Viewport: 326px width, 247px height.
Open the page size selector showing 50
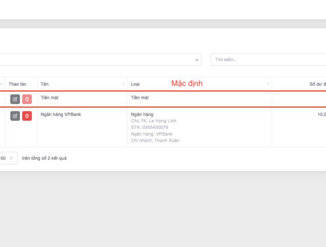click(x=9, y=158)
